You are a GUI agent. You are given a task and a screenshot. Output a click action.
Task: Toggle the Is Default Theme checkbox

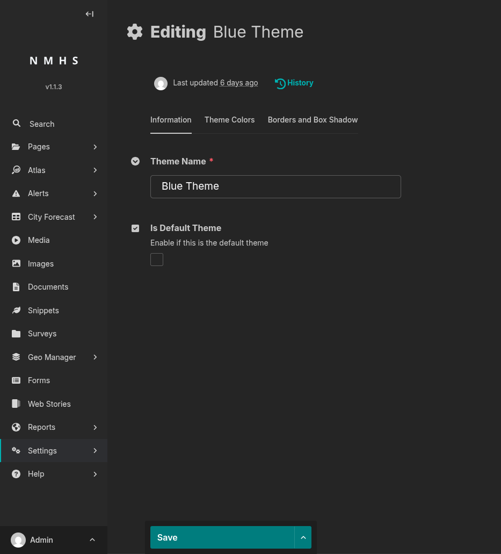[157, 260]
